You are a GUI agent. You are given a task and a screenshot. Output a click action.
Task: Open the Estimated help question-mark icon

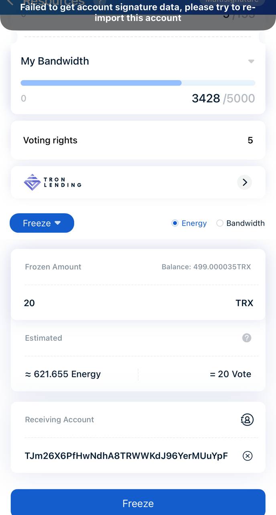247,338
